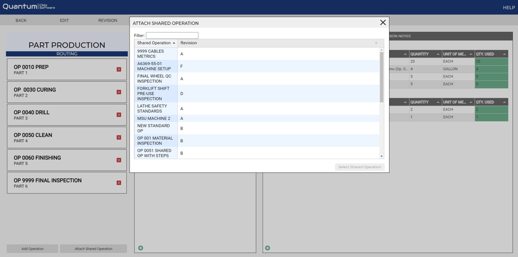Image resolution: width=518 pixels, height=257 pixels.
Task: Delete OP 0010 PREP with red X
Action: pos(119,69)
